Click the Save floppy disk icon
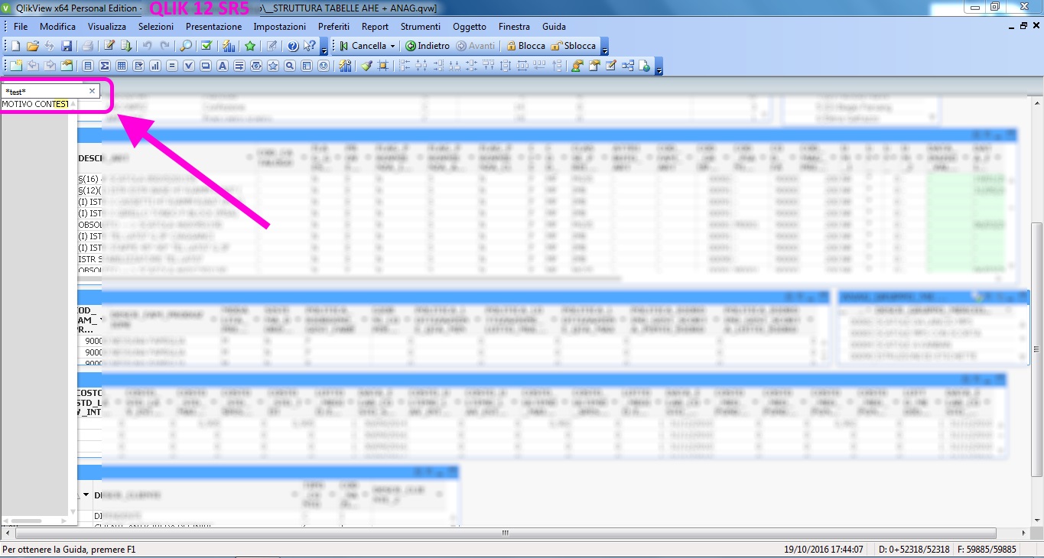The image size is (1044, 558). [x=67, y=46]
